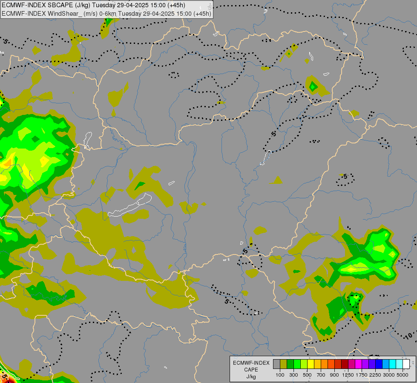The image size is (417, 383).
Task: Click the legend value 700
Action: tap(321, 375)
